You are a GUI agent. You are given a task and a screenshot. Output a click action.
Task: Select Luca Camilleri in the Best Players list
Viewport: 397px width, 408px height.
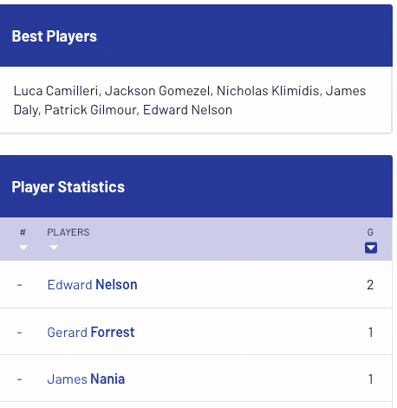55,91
